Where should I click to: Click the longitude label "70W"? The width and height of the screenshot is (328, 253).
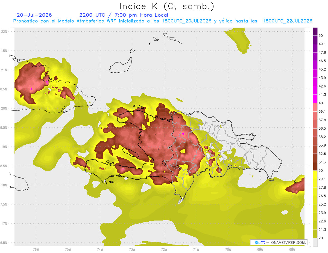click(x=228, y=249)
